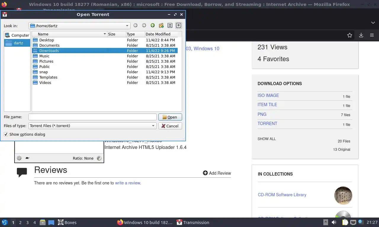The width and height of the screenshot is (379, 227).
Task: Switch to workspace 4
Action: [34, 222]
